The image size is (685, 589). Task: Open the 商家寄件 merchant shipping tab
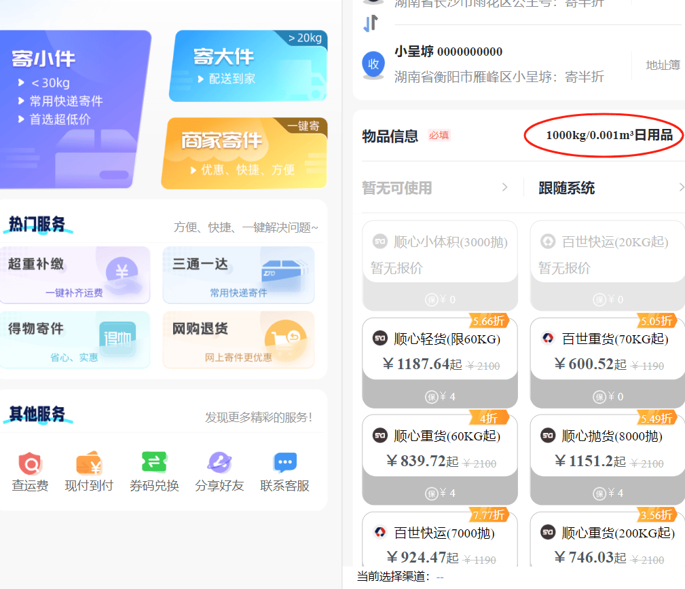[x=244, y=153]
